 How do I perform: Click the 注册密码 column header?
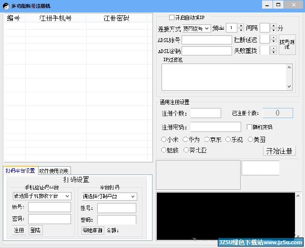[116, 18]
